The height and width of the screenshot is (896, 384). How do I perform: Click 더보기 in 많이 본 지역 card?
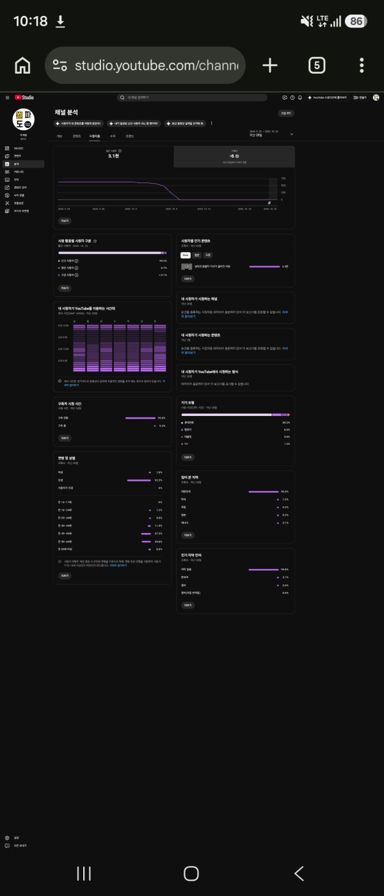[188, 535]
